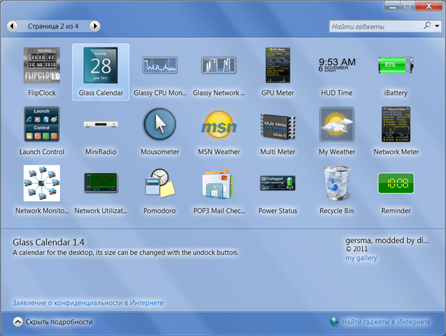Go to the previous gadgets page
The width and height of the screenshot is (446, 336).
pyautogui.click(x=12, y=26)
